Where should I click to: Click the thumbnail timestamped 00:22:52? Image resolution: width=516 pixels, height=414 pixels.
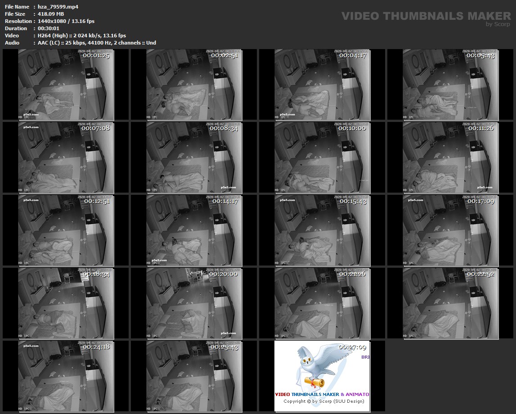450,303
